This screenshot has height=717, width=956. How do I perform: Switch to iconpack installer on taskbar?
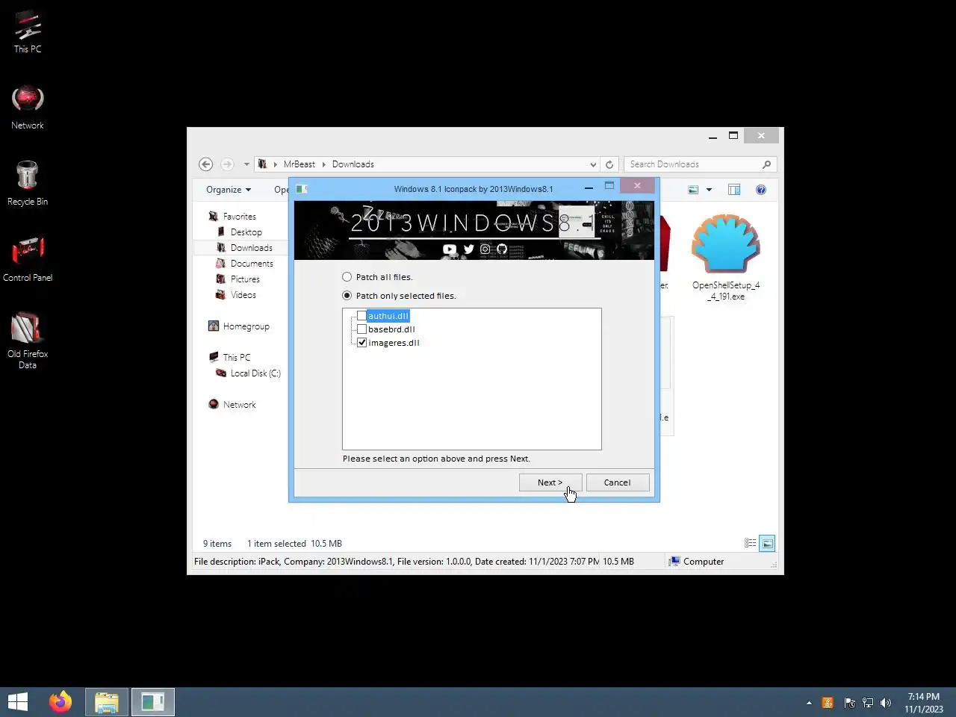pyautogui.click(x=153, y=702)
